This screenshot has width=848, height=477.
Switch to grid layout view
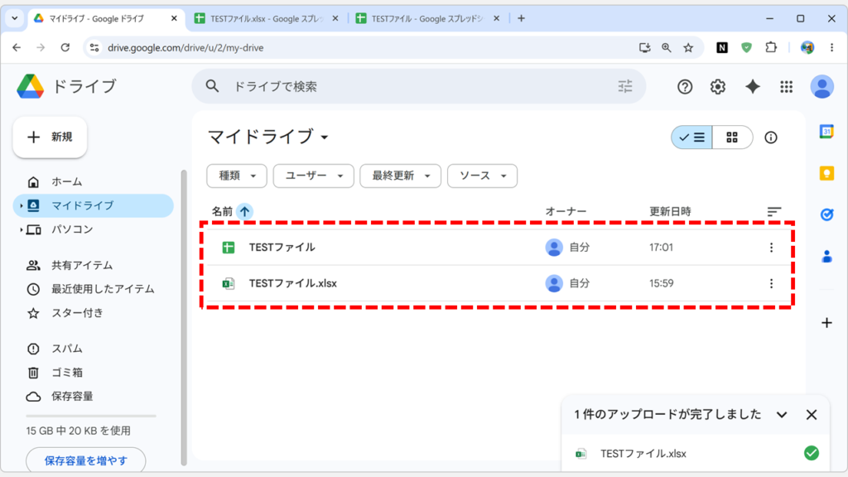click(x=732, y=137)
